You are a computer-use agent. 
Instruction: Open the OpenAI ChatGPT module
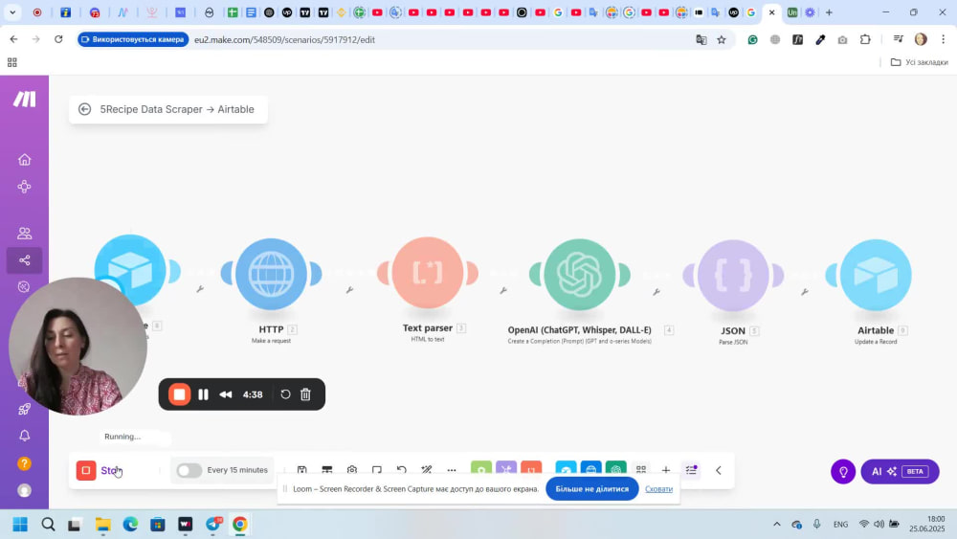point(579,275)
